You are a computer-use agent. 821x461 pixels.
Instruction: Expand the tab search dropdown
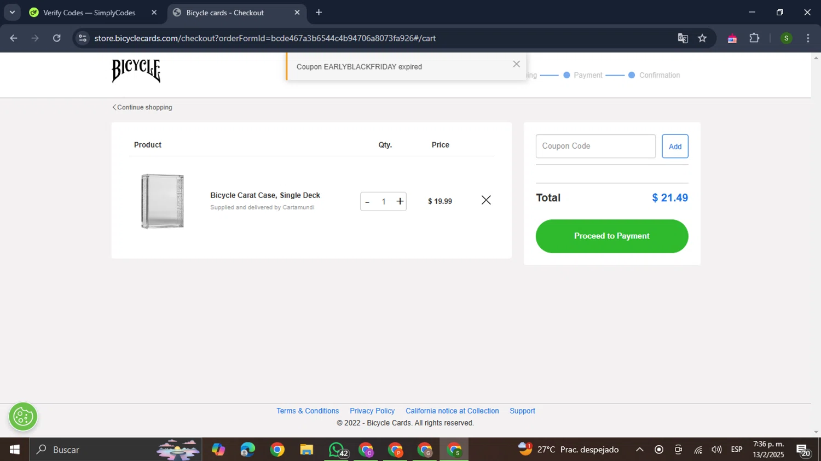click(12, 12)
